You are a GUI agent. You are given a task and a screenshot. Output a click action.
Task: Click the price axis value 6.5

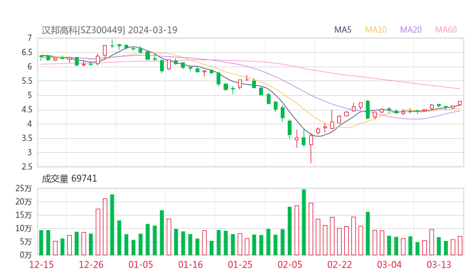[27, 53]
